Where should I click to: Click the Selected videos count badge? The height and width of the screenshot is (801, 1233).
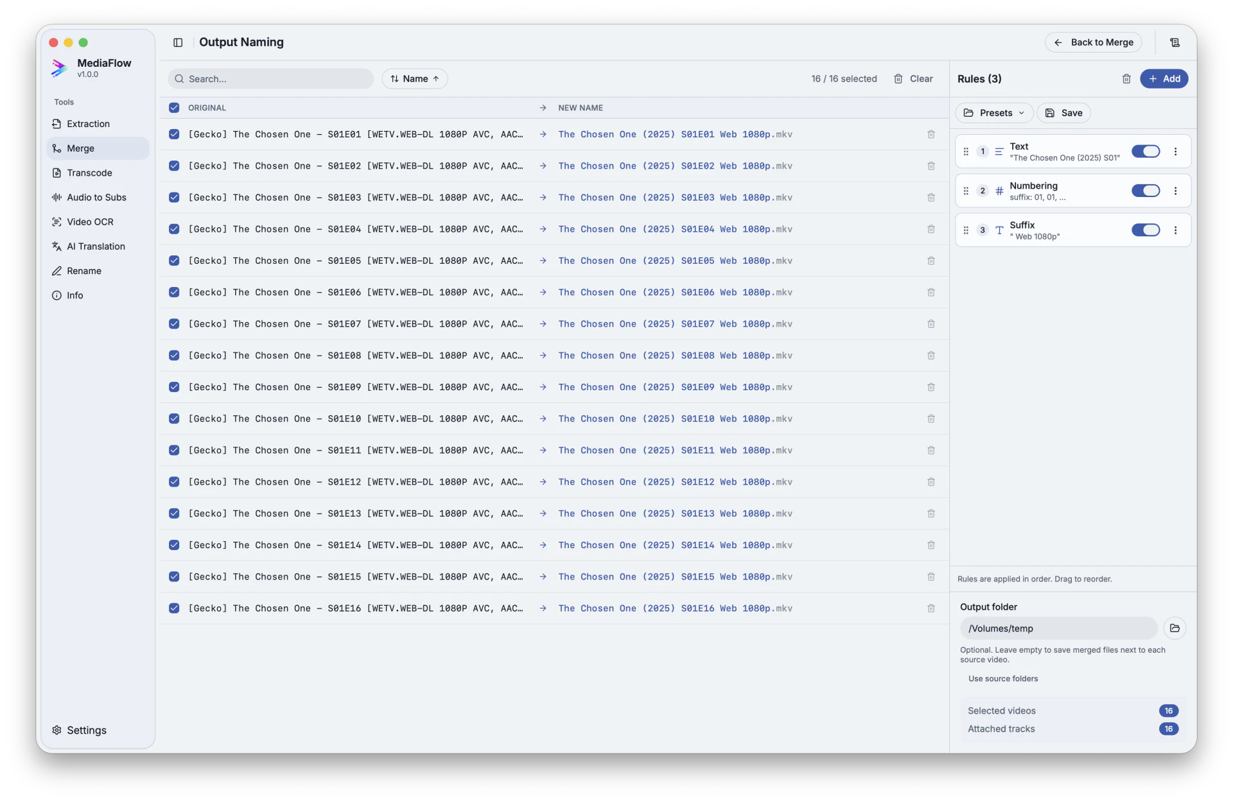[x=1169, y=711]
